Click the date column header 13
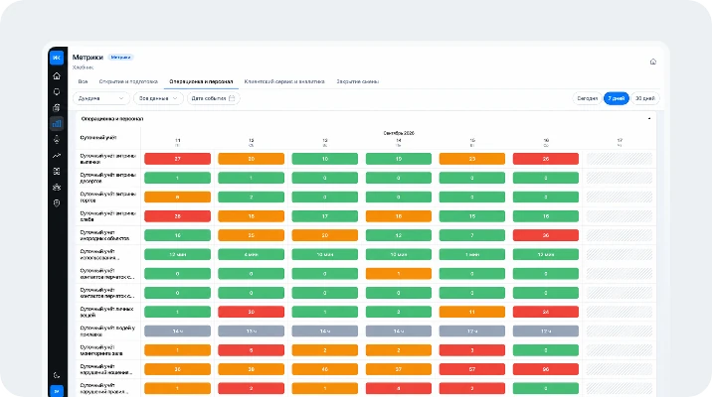712x397 pixels. click(324, 143)
